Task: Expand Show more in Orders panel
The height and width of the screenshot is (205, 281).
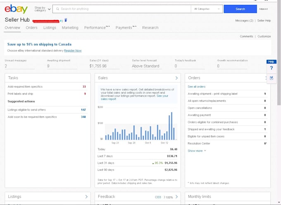Action: (x=197, y=151)
